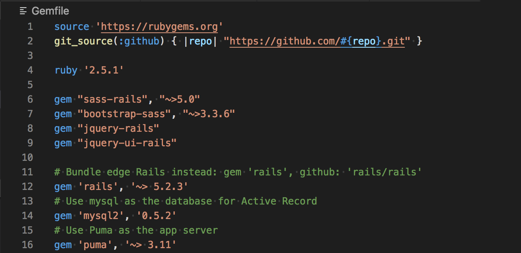Click the Gemfile breadcrumb label
521x253 pixels.
tap(50, 11)
